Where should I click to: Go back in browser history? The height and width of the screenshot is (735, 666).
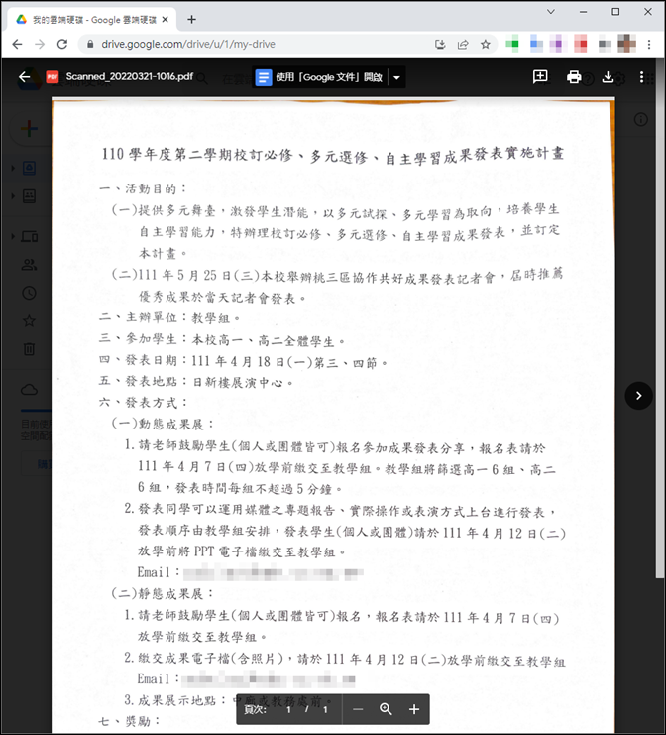tap(17, 44)
